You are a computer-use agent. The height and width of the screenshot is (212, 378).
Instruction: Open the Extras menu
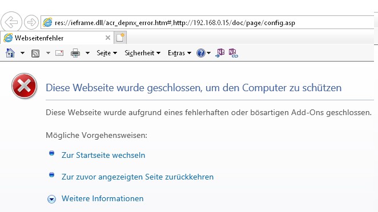(x=180, y=53)
